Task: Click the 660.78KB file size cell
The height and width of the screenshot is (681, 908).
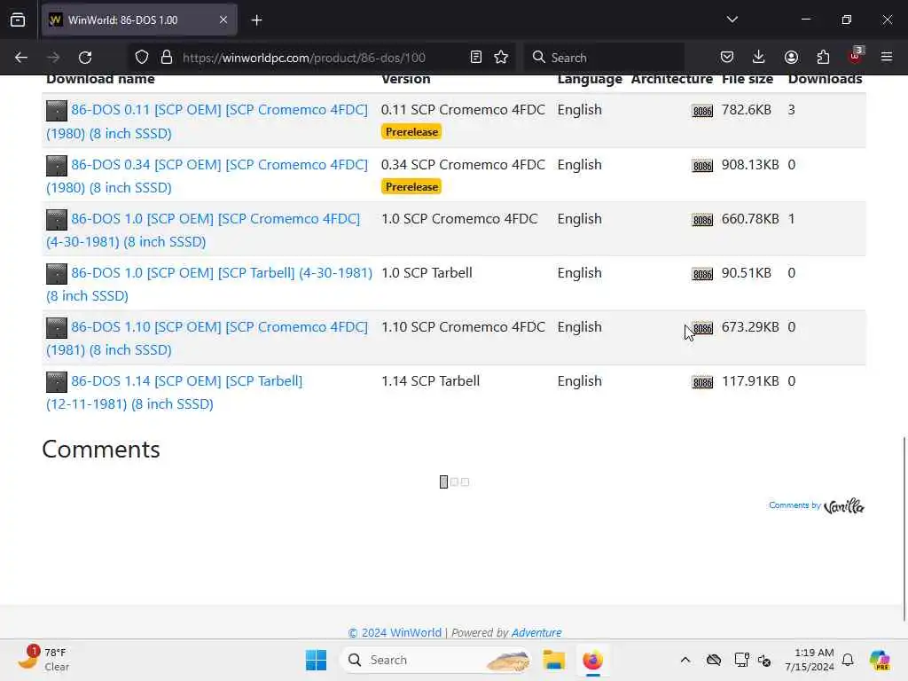Action: [x=750, y=219]
